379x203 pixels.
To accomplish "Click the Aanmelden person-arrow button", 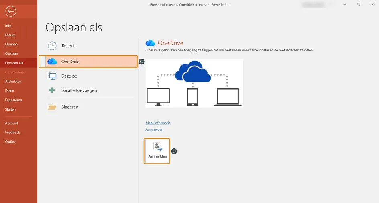I will [157, 151].
